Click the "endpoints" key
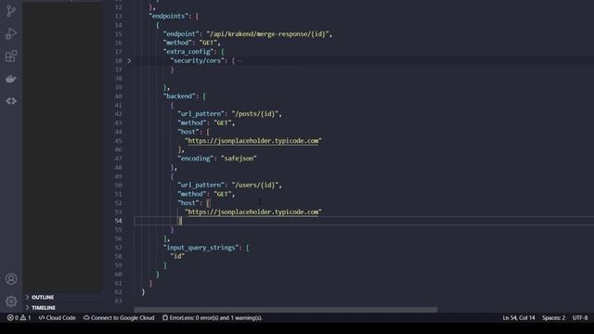594x334 pixels. pyautogui.click(x=168, y=17)
